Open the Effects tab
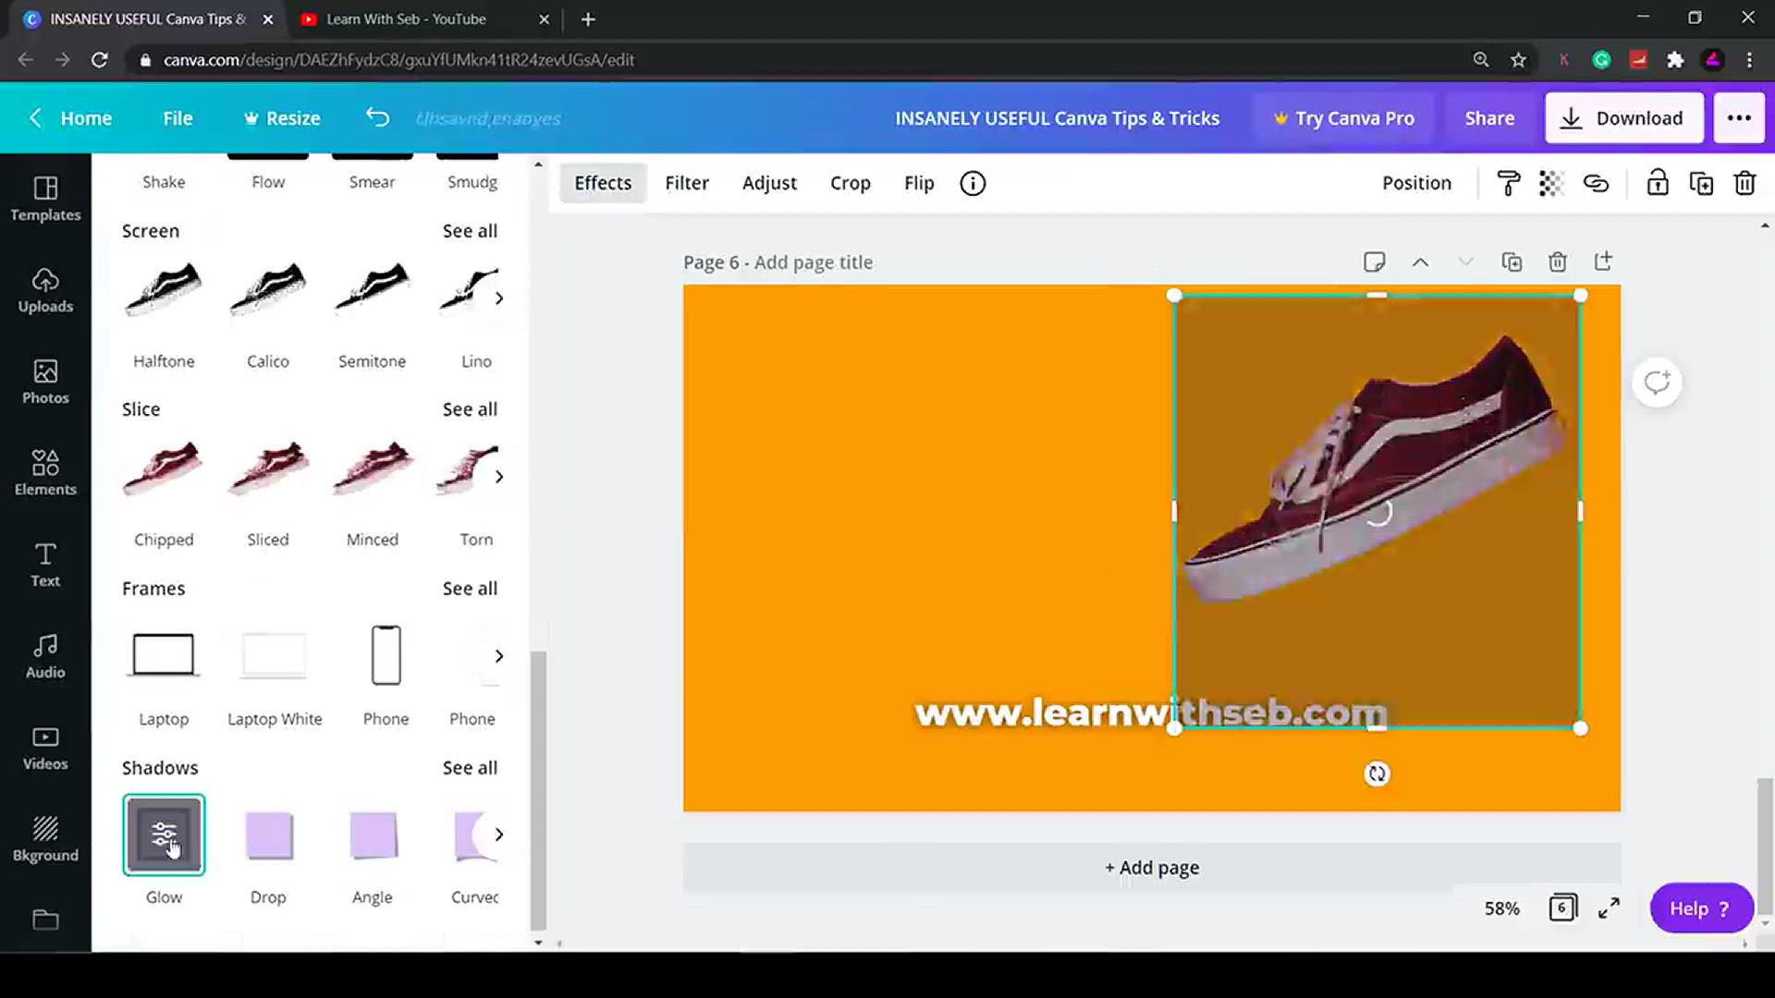 [x=603, y=183]
